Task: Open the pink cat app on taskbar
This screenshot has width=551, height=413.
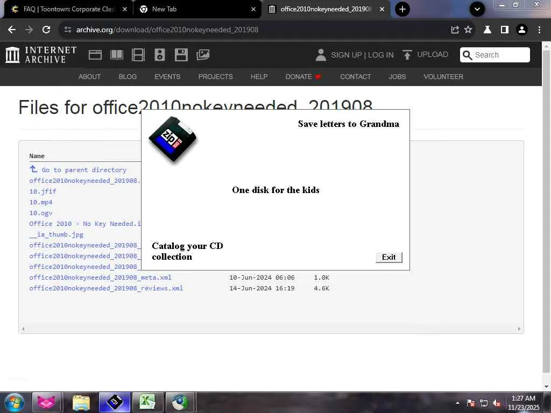Action: tap(47, 402)
